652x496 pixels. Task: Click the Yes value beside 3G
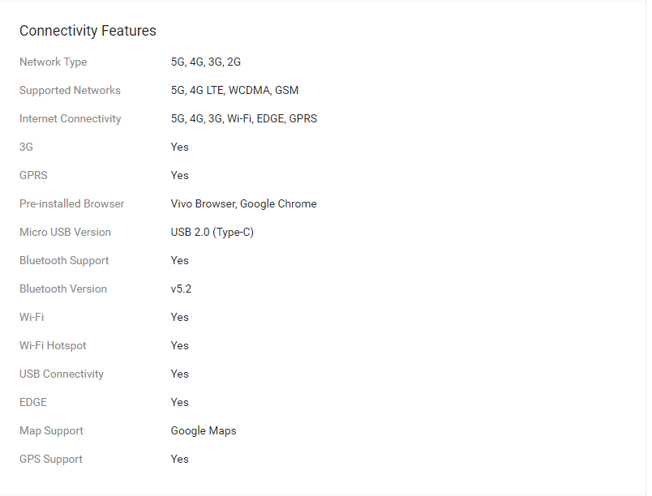pyautogui.click(x=180, y=147)
